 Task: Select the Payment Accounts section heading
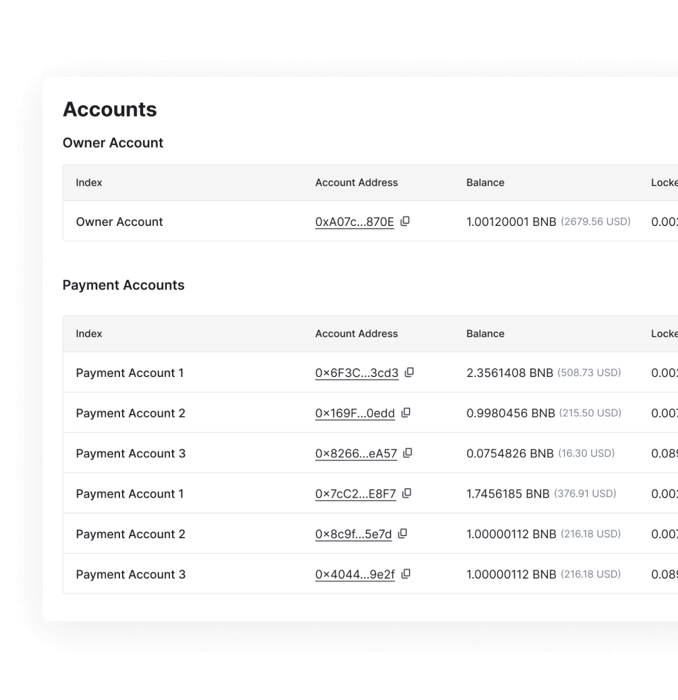(x=123, y=285)
